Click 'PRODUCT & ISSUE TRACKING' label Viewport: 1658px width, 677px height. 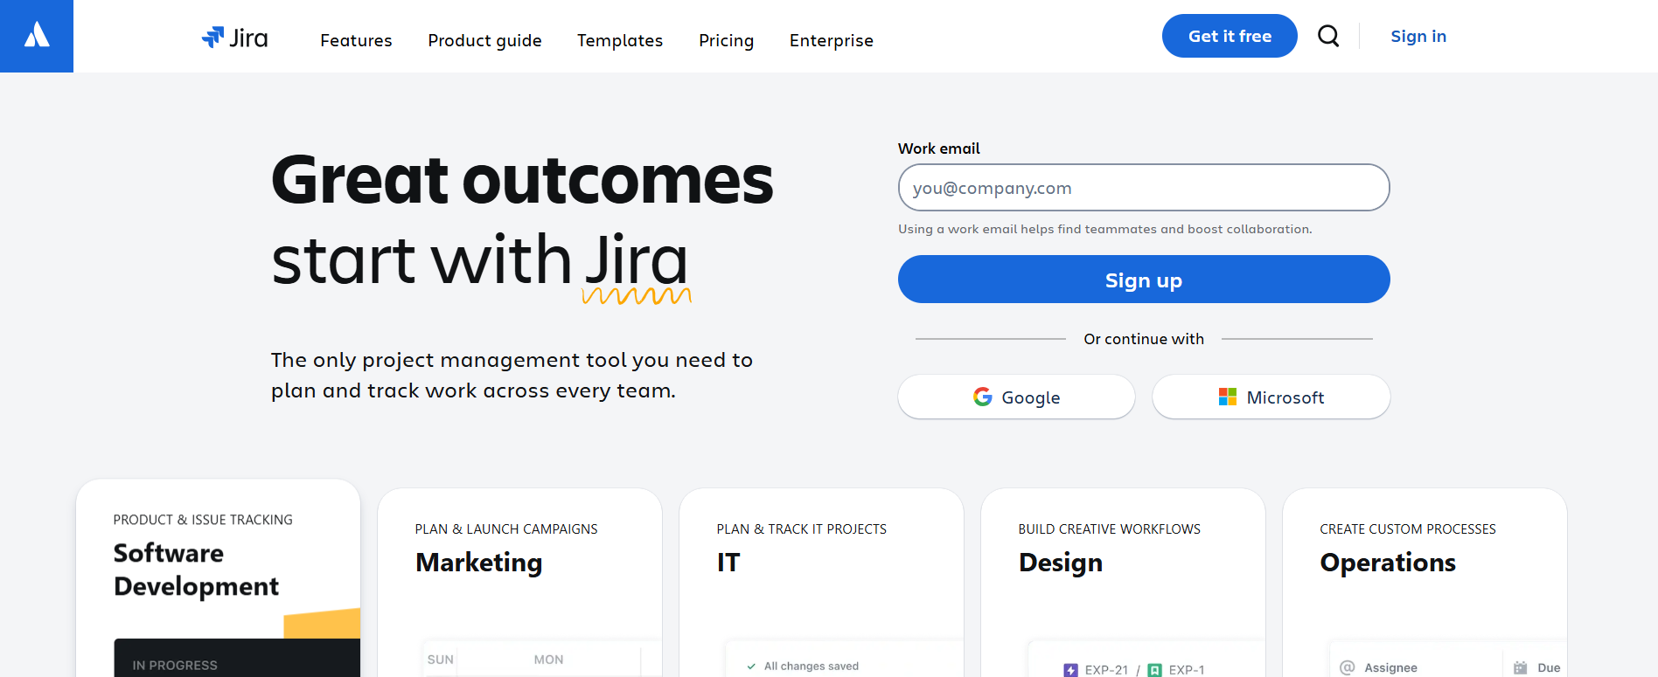click(203, 520)
